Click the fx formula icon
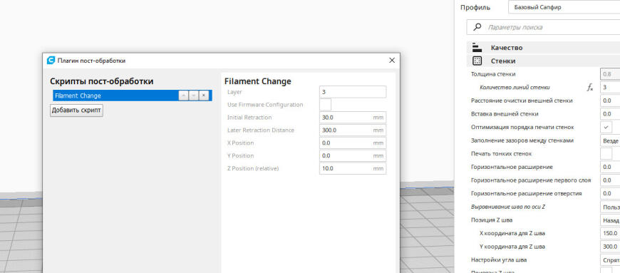This screenshot has width=620, height=273. point(590,88)
